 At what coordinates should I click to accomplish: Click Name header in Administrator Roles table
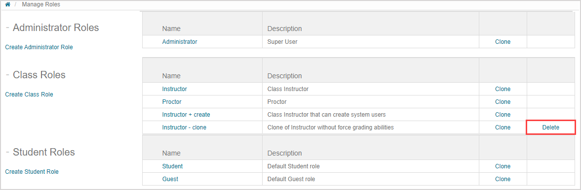(171, 29)
